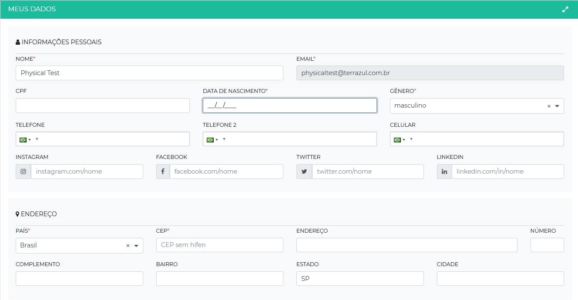Expand the País dropdown
The width and height of the screenshot is (578, 300).
click(136, 246)
